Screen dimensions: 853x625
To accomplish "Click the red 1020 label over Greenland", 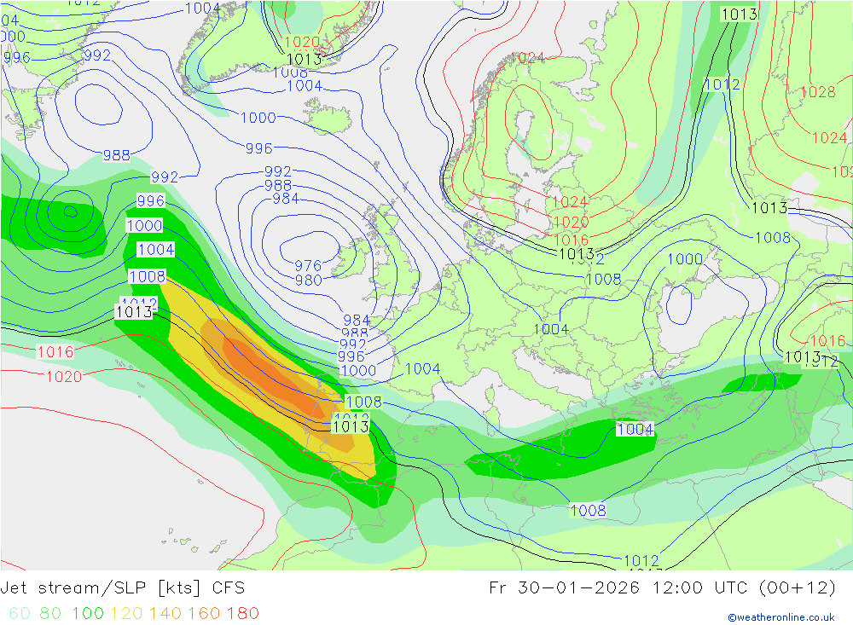I will pos(302,42).
